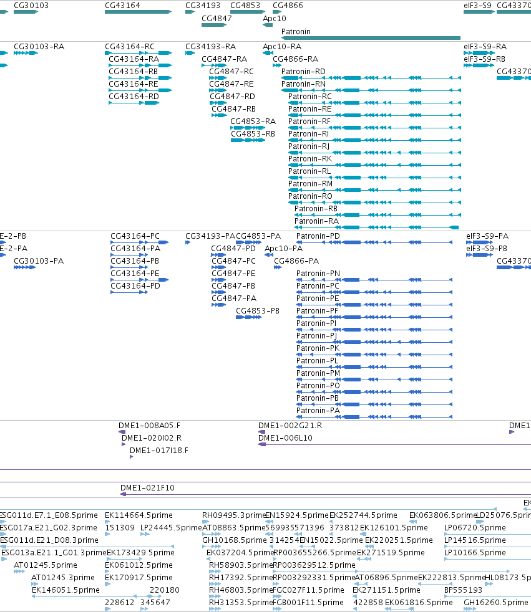Select the eIF3-S9 gene label

coord(477,6)
